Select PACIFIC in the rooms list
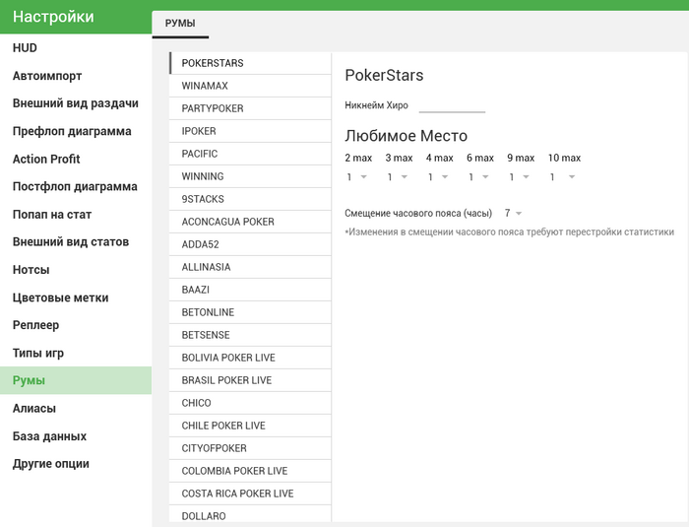Image resolution: width=689 pixels, height=527 pixels. pyautogui.click(x=250, y=154)
